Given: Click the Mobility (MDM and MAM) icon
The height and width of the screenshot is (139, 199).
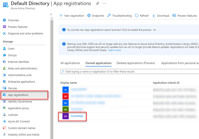Looking at the screenshot, I should pyautogui.click(x=4, y=134).
